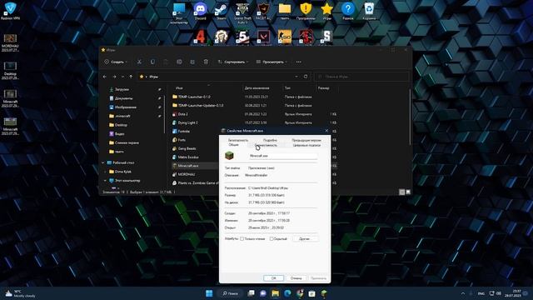
Task: Switch Explorer to large thumbnails view icon
Action: (408, 192)
